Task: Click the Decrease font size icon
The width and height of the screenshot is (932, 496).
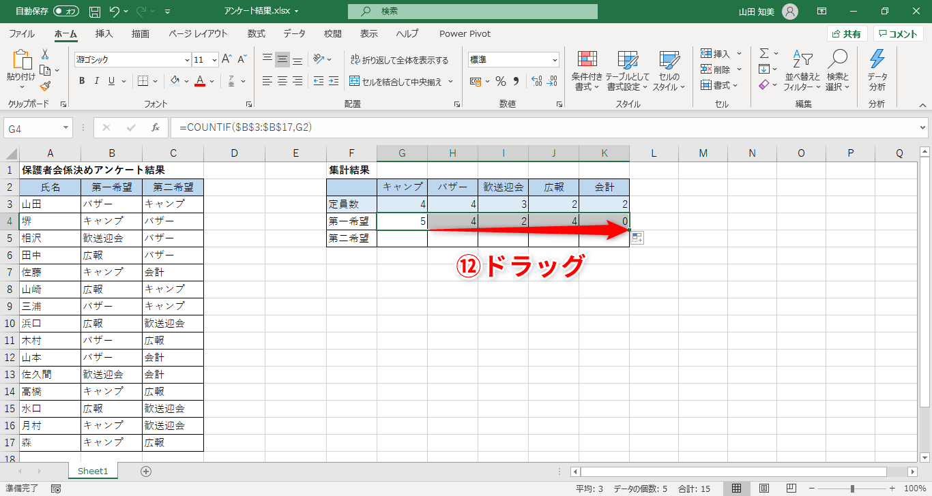Action: [243, 59]
